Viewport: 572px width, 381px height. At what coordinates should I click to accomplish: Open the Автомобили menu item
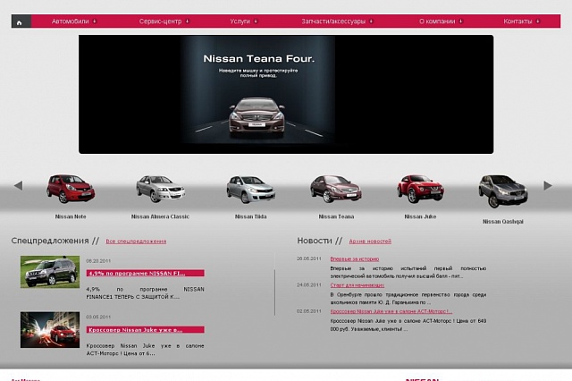(70, 21)
